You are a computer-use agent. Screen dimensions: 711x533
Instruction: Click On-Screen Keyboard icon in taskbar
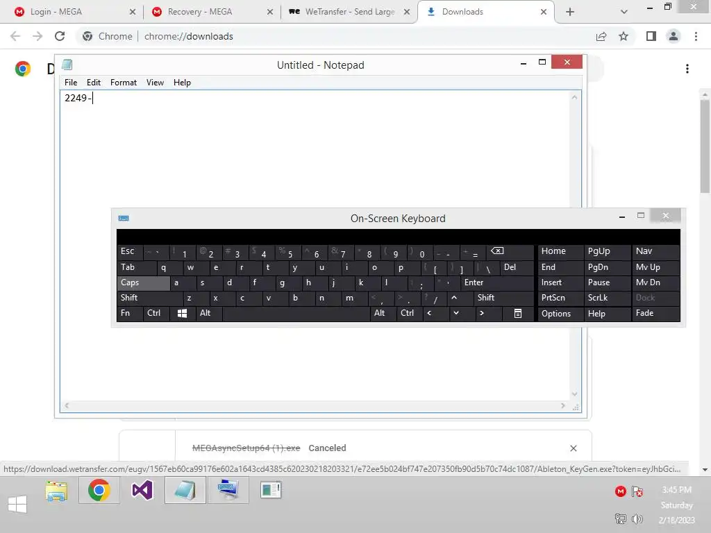pos(228,490)
